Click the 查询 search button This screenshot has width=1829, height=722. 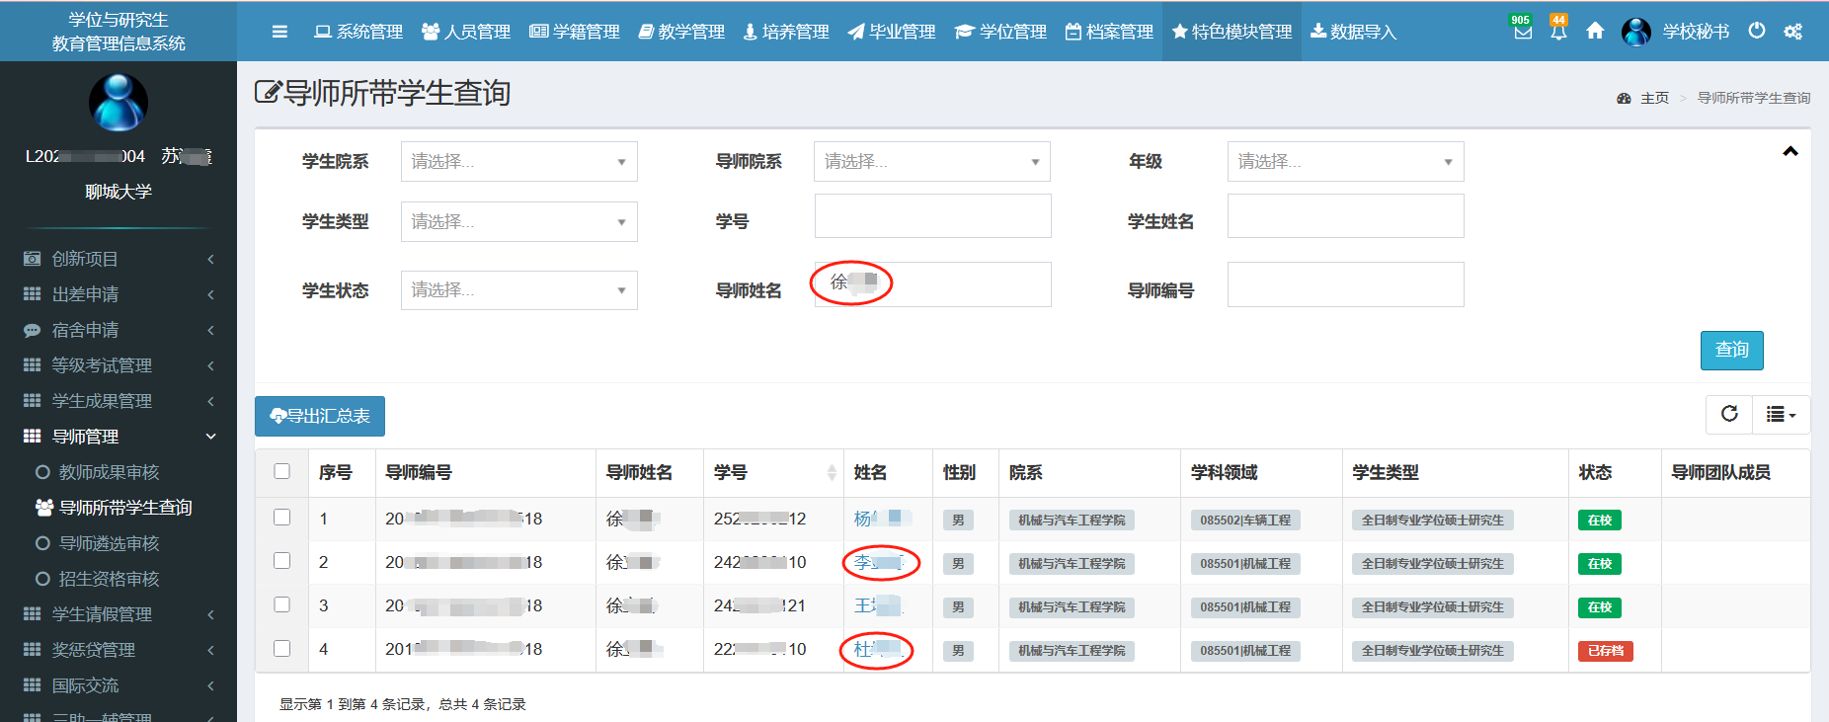tap(1731, 350)
